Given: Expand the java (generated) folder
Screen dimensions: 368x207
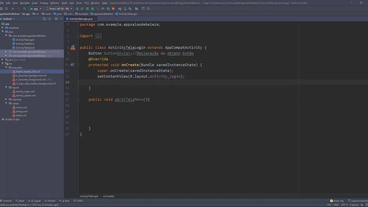Looking at the screenshot, I should point(2,60).
